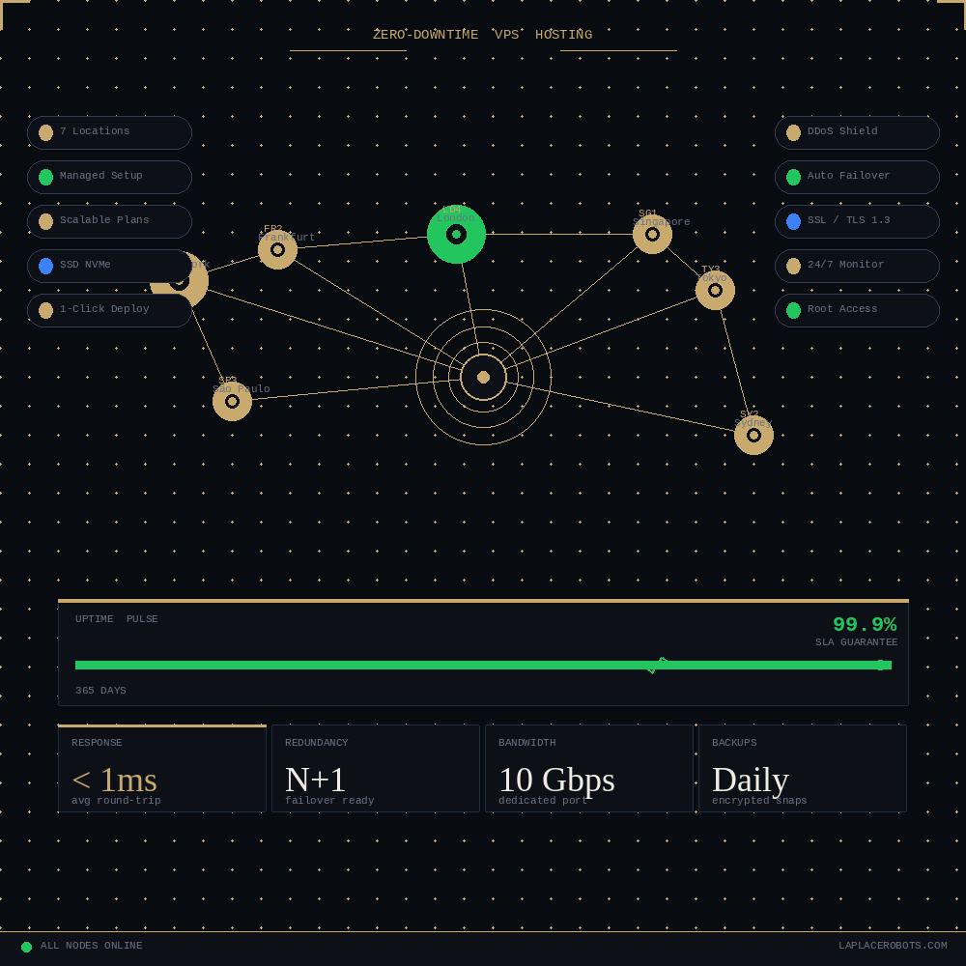Click the green London node
Image resolution: width=966 pixels, height=966 pixels.
point(456,234)
